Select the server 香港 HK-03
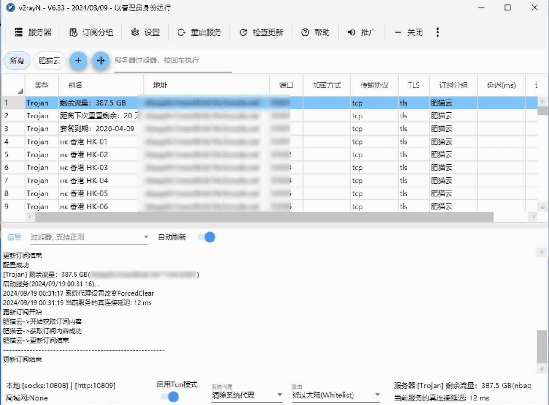Viewport: 549px width, 405px height. [x=269, y=167]
